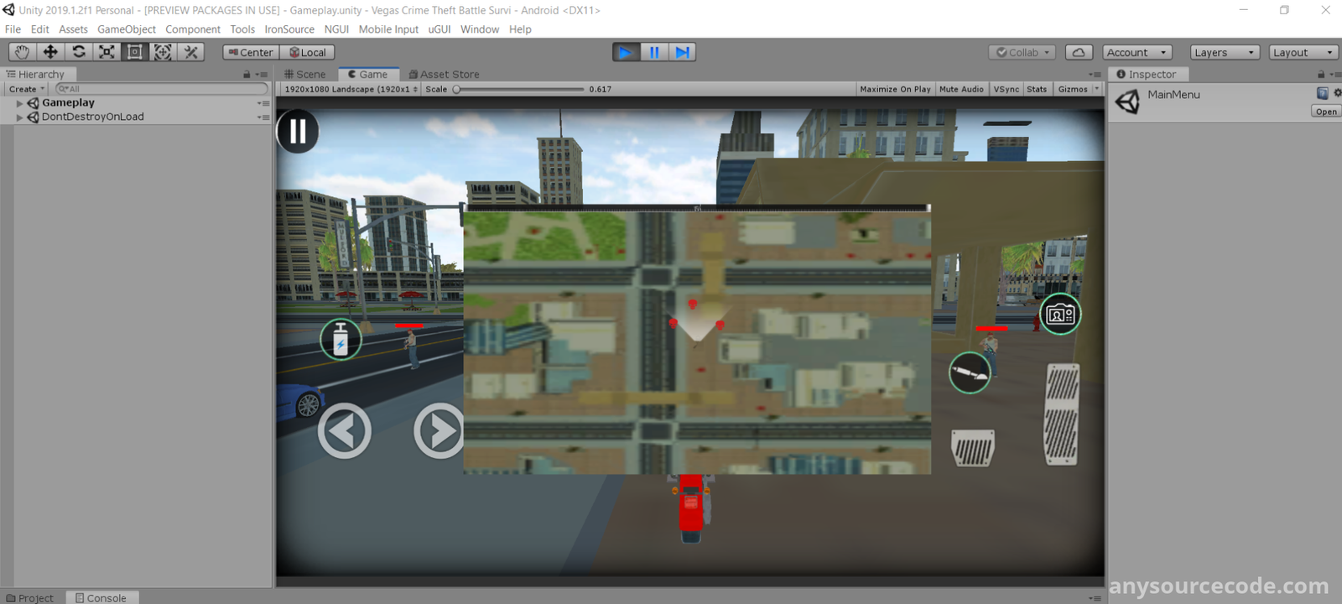Adjust the Game view Scale slider
Screen dimensions: 1342x604
pos(457,89)
